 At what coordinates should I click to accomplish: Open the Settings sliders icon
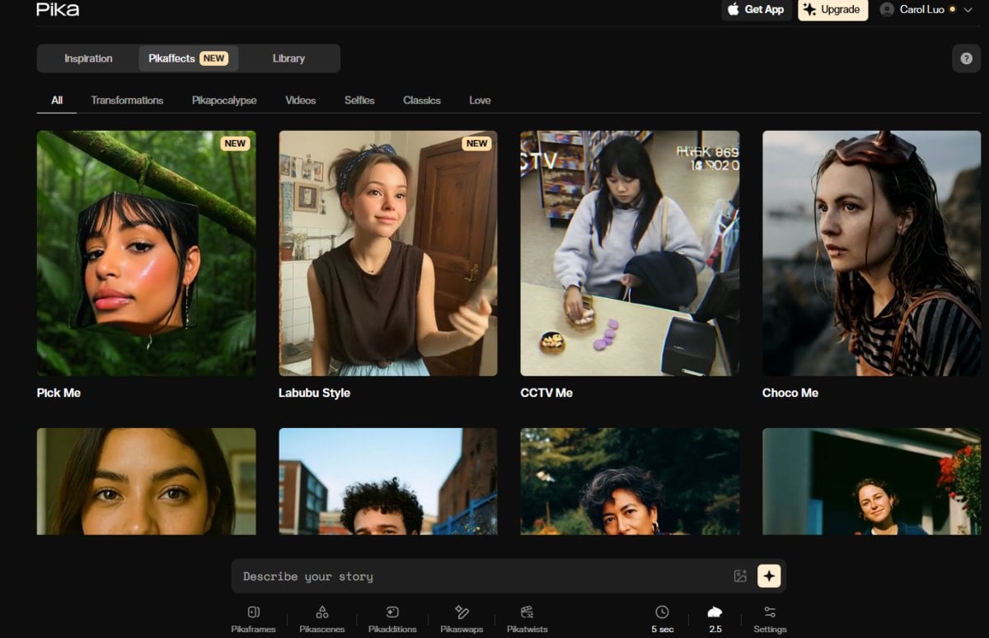point(770,612)
